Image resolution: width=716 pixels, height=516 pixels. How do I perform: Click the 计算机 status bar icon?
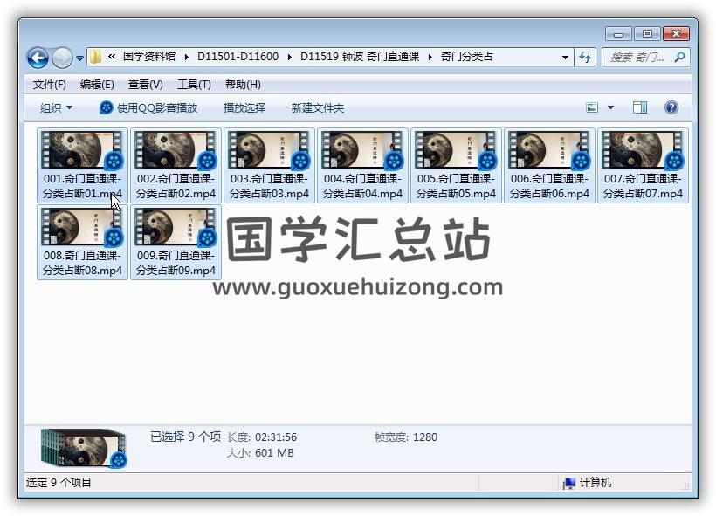pyautogui.click(x=568, y=483)
